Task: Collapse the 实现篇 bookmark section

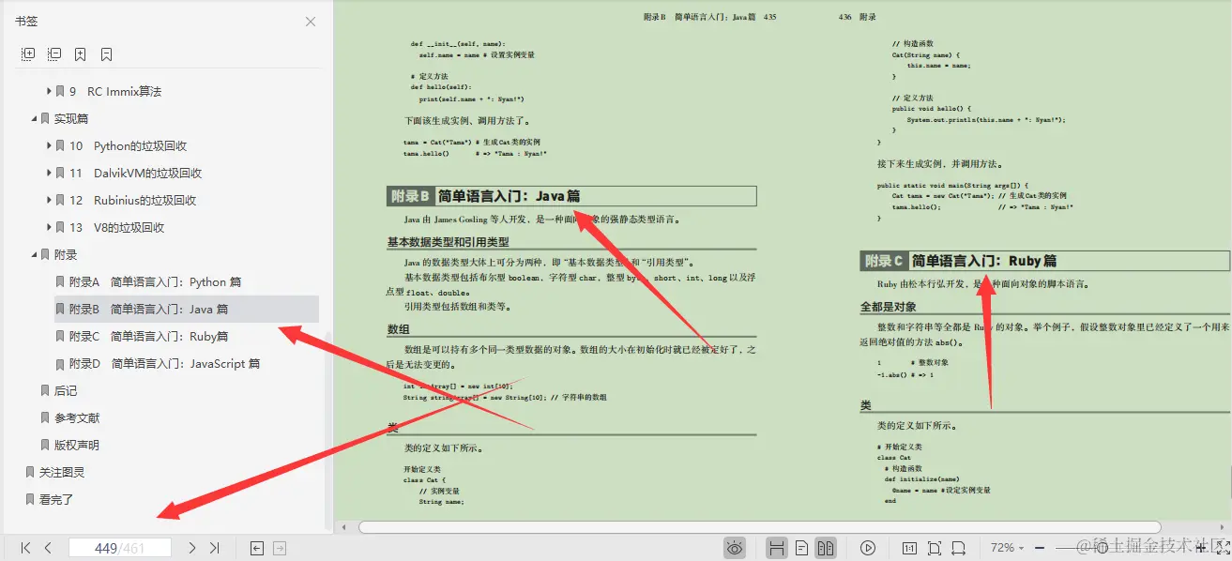Action: tap(33, 118)
